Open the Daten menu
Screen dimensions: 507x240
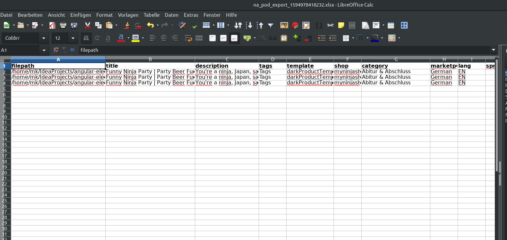click(x=171, y=15)
